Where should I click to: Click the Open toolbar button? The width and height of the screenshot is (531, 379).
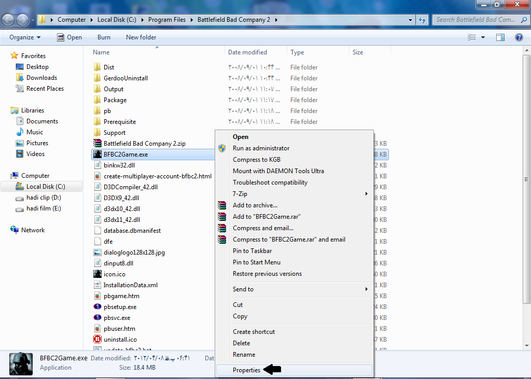[69, 37]
